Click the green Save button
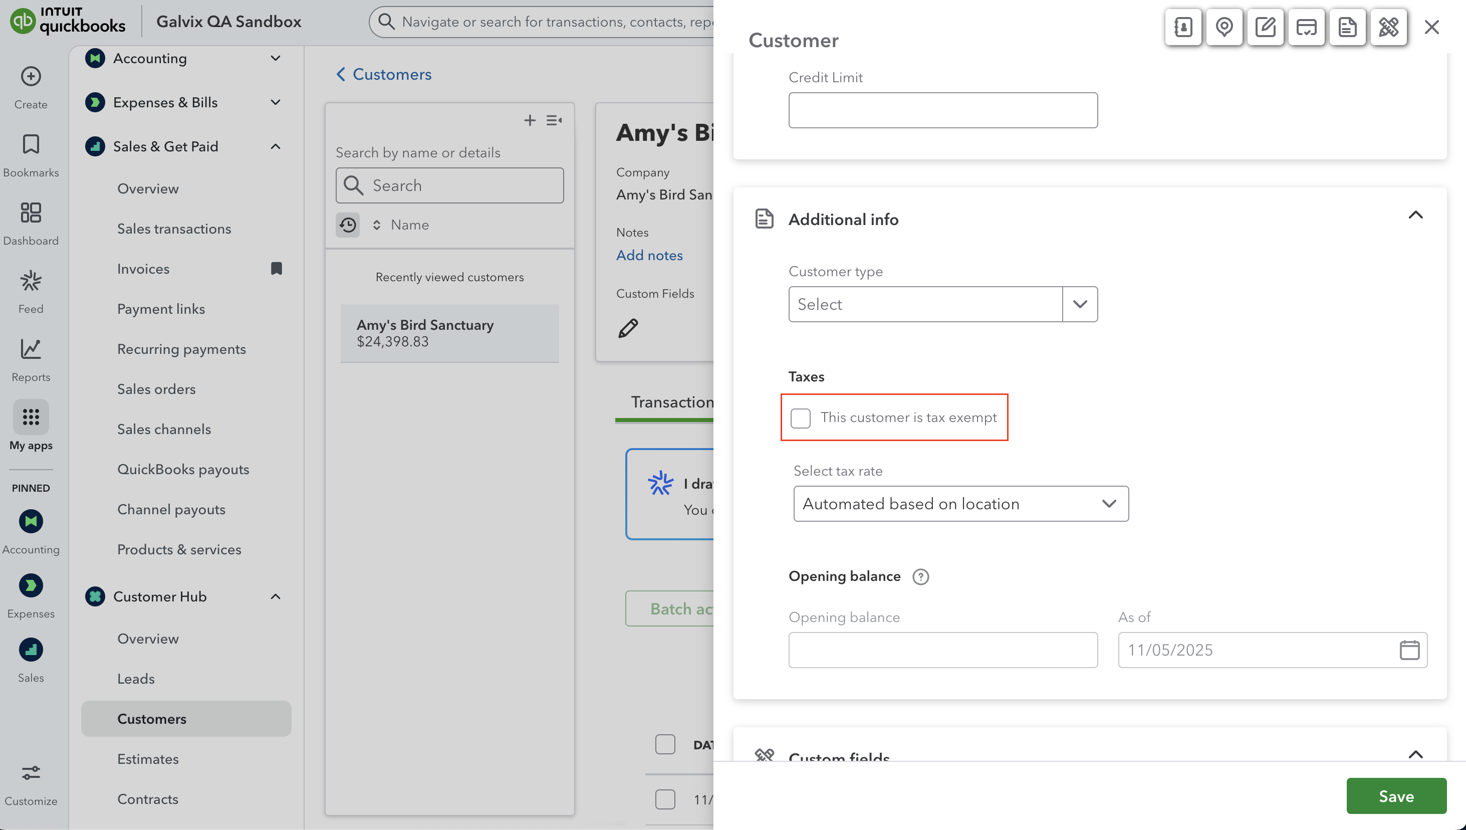 pos(1396,796)
